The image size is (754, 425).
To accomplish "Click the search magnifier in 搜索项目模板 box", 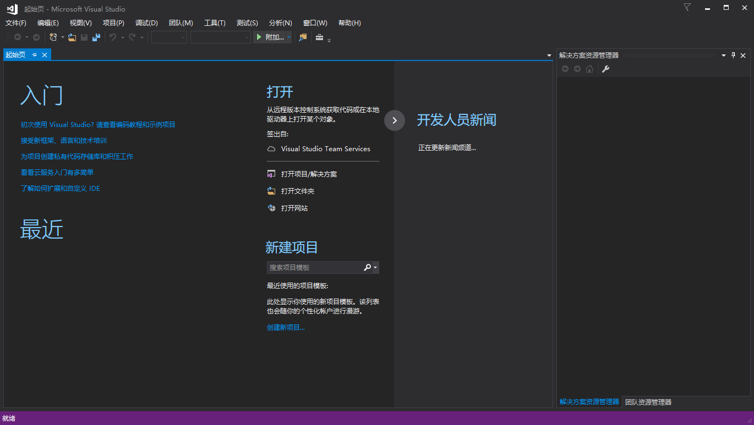I will [x=368, y=267].
